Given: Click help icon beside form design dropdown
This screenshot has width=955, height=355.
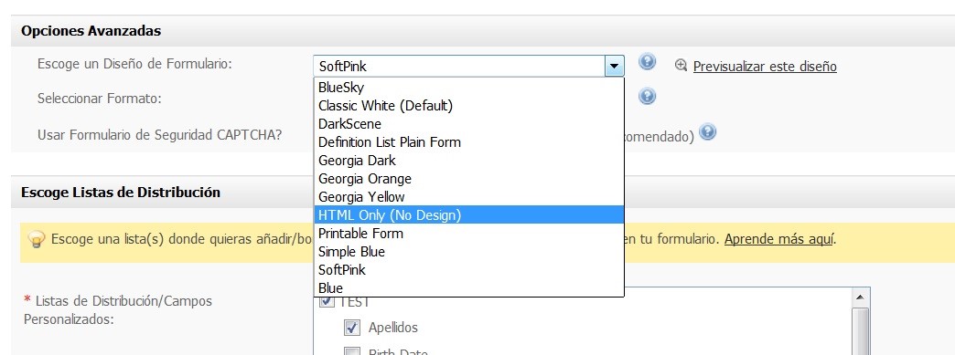Looking at the screenshot, I should [x=647, y=61].
